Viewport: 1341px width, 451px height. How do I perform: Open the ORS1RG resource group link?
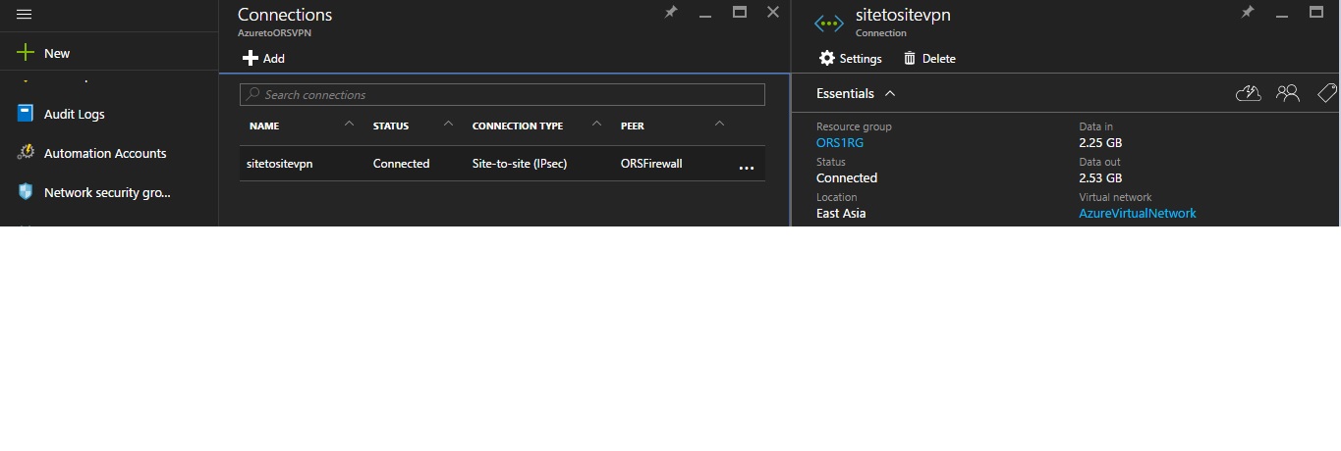pos(840,143)
